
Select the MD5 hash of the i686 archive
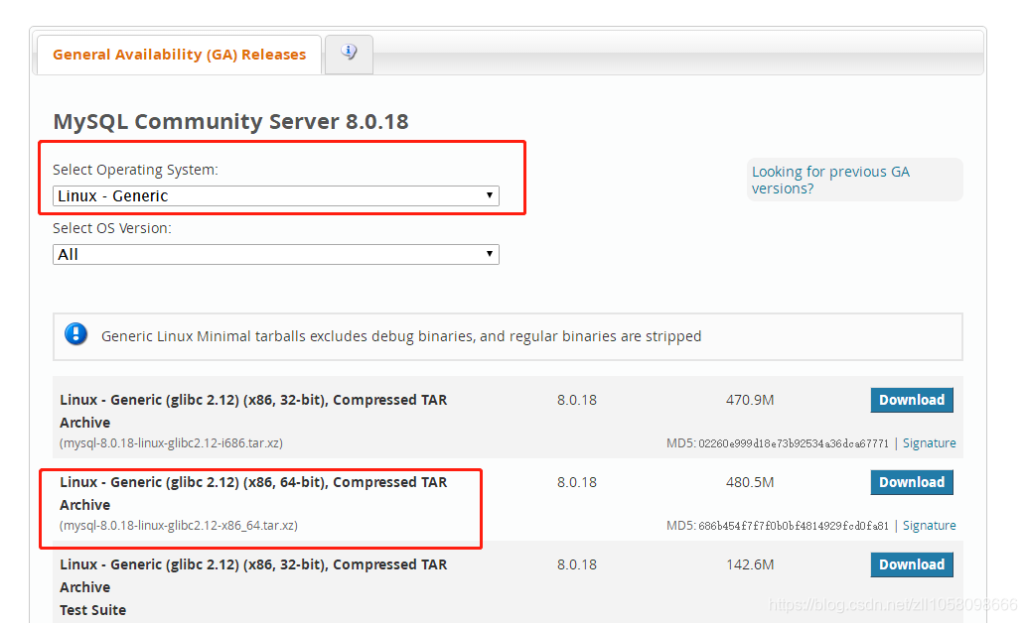pos(794,443)
